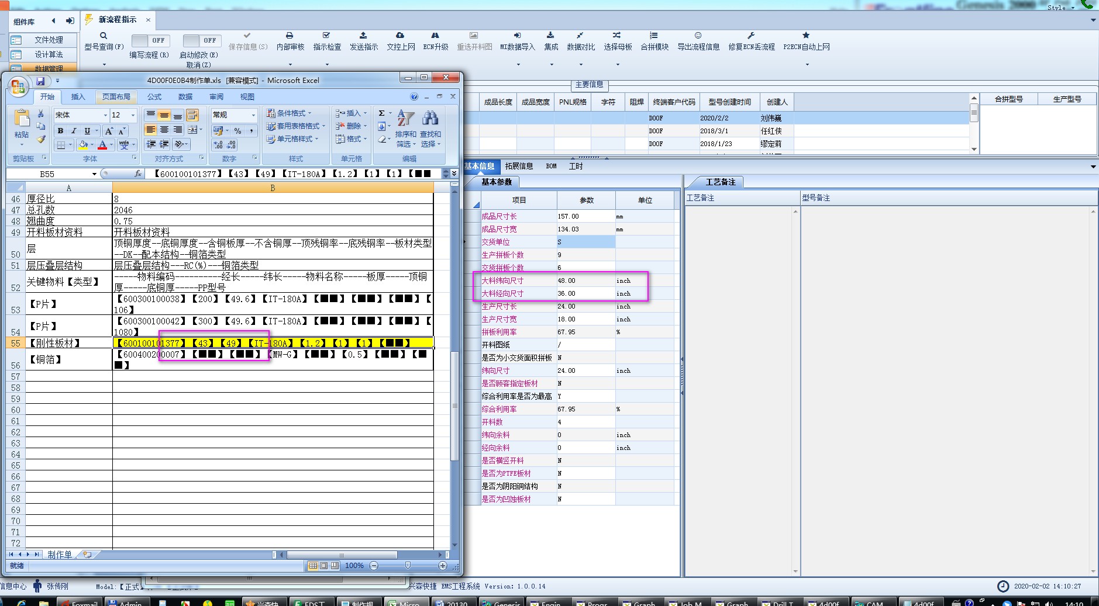Click the Format Painter brush icon

(41, 139)
